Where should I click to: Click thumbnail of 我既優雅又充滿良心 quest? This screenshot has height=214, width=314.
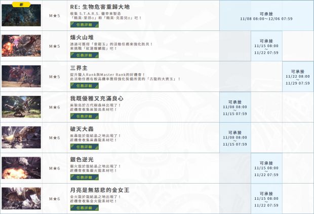point(21,106)
